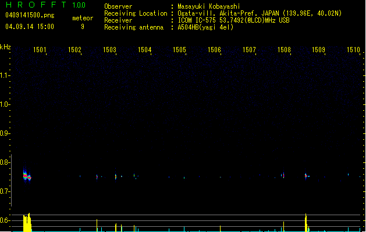Click the Receiving antenna label
Screen dimensions: 366x232
[134, 27]
